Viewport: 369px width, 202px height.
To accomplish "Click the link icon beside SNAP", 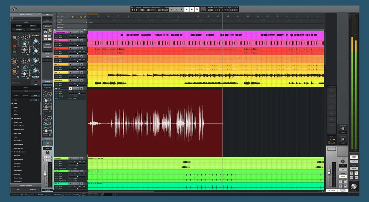I will (81, 17).
